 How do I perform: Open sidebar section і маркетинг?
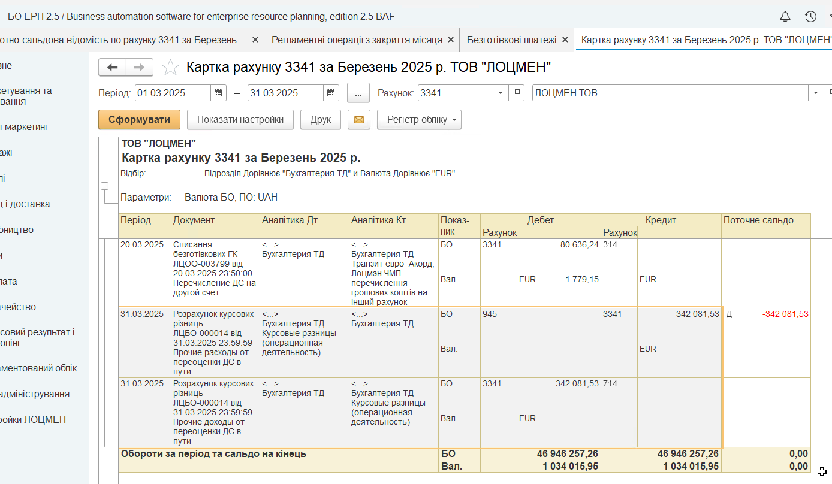[x=25, y=127]
